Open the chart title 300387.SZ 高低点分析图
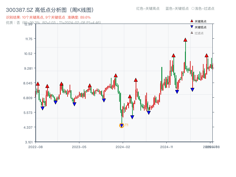Image resolution: width=236 pixels, height=177 pixels. [50, 9]
